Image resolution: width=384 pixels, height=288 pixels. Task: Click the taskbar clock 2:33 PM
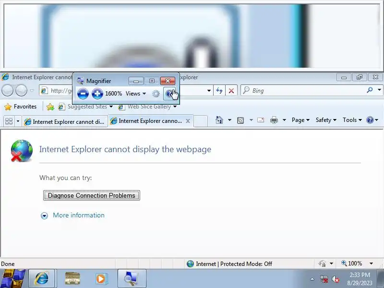(x=360, y=275)
